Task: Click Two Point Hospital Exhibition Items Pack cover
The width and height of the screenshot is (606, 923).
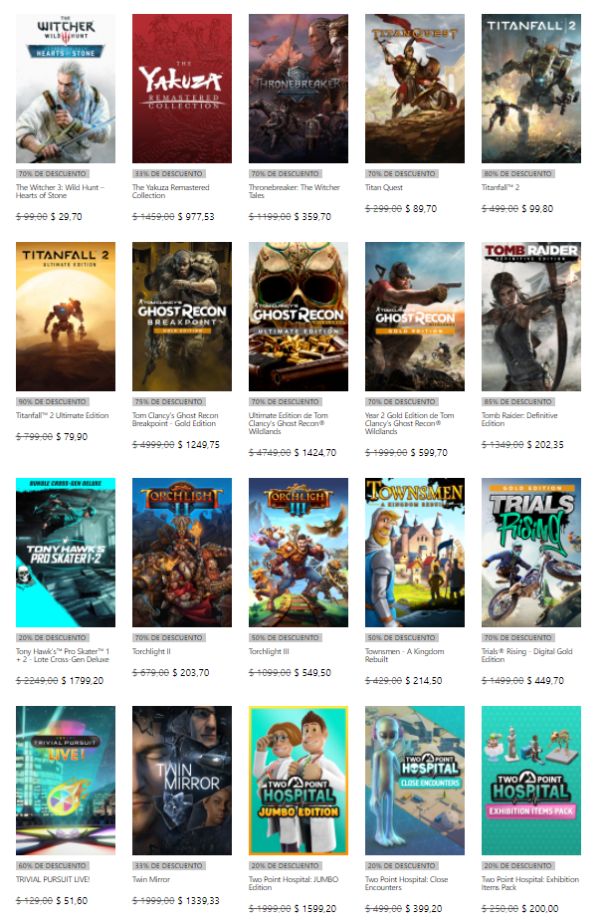Action: (x=531, y=781)
